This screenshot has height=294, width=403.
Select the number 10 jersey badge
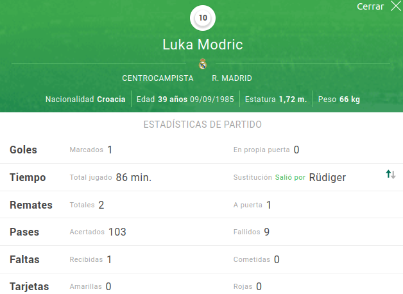pyautogui.click(x=203, y=18)
